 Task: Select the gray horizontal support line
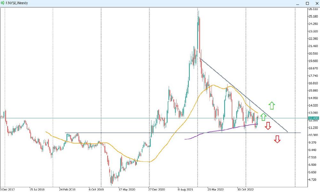pyautogui.click(x=128, y=132)
